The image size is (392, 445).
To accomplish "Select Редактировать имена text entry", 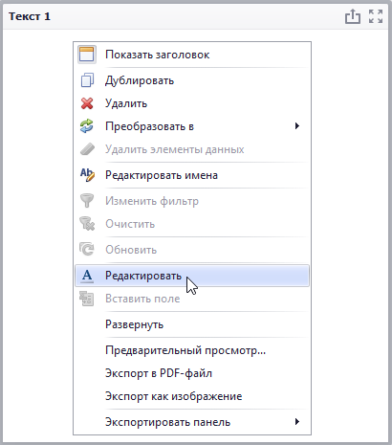I will pos(162,175).
